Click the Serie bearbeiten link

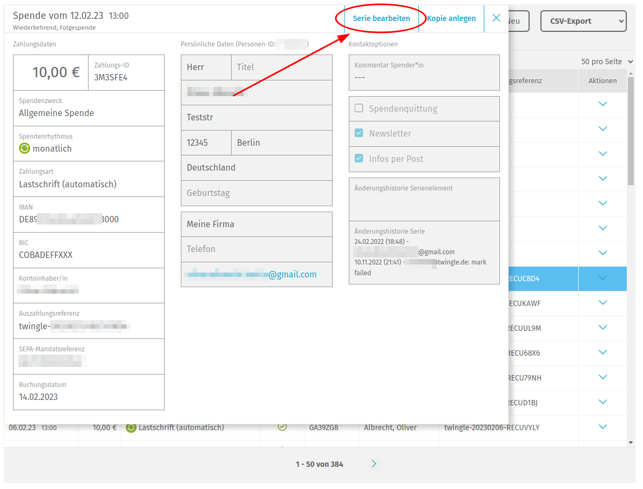(x=381, y=18)
